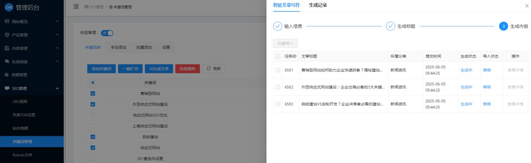
Task: Uncheck the 响应式网站 keyword checkbox
Action: tap(92, 148)
